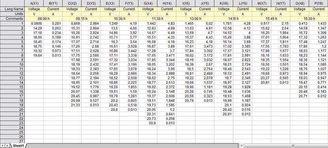Click the horizontal scrollbar left arrow
The image size is (328, 148).
tap(242, 145)
